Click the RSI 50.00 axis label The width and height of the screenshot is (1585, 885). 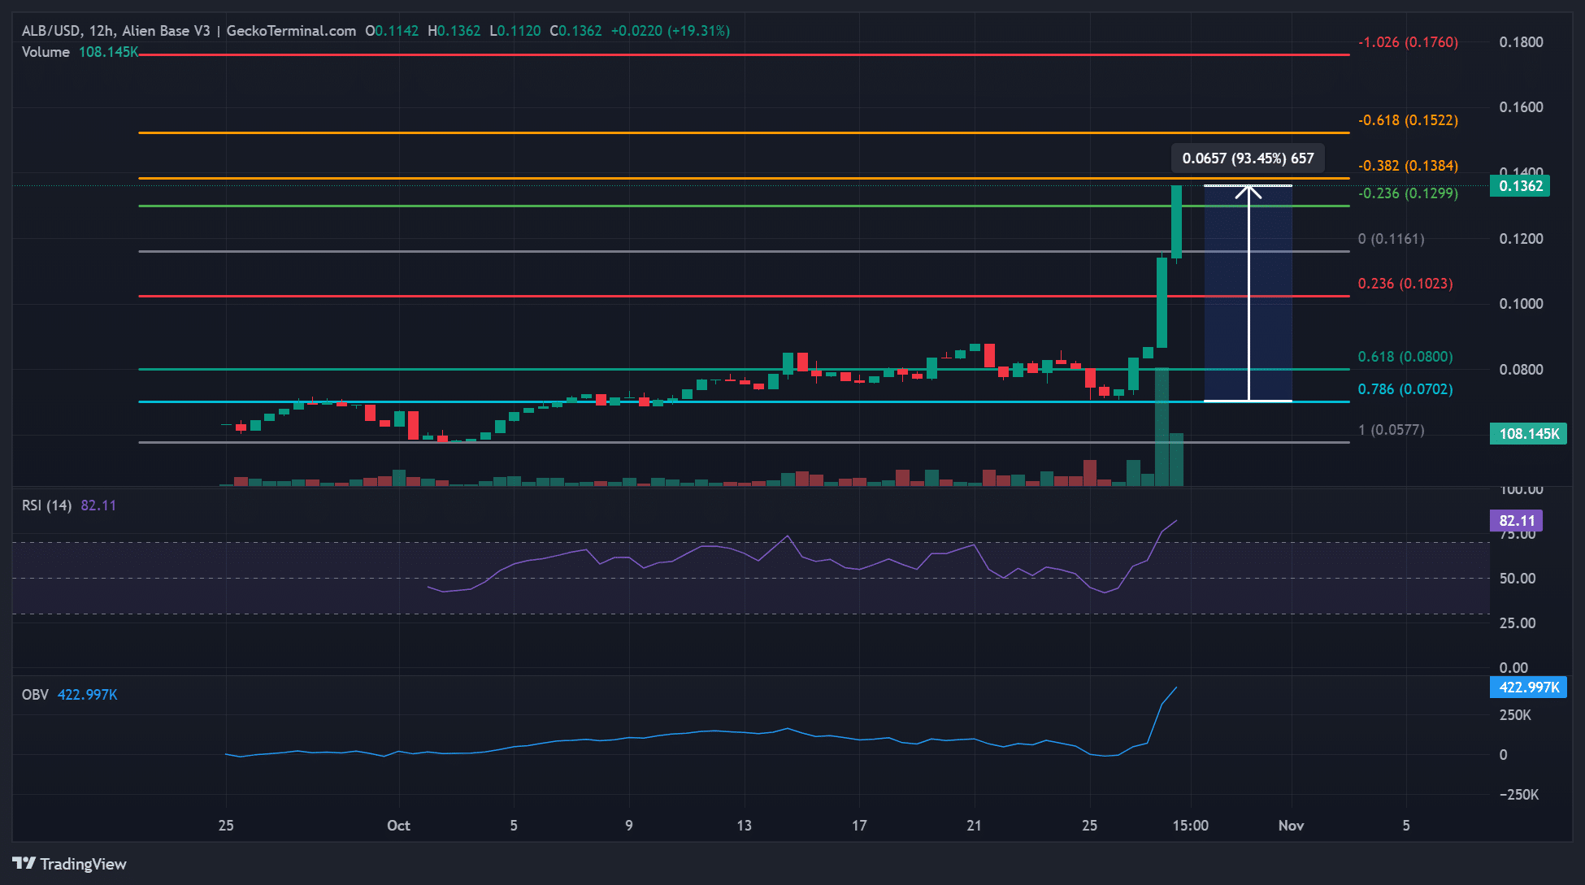tap(1518, 579)
